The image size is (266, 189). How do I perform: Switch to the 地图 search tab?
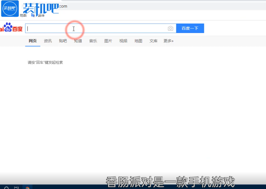click(x=138, y=41)
